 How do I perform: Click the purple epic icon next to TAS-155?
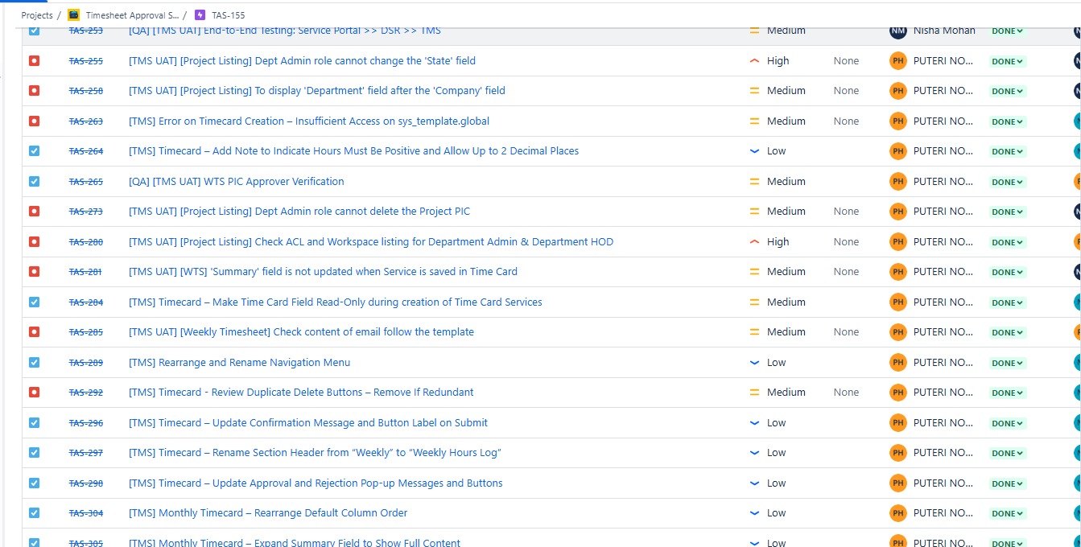coord(200,15)
